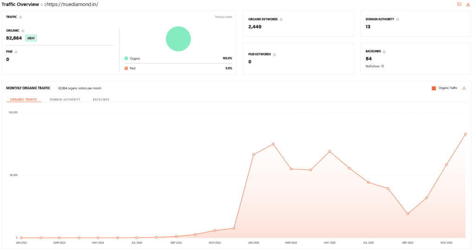Select the ORGANIC TRAFFIC tab

click(24, 100)
